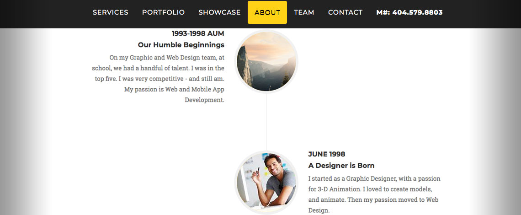Viewport: 521px width, 215px height.
Task: Open the Contact link
Action: pyautogui.click(x=345, y=12)
